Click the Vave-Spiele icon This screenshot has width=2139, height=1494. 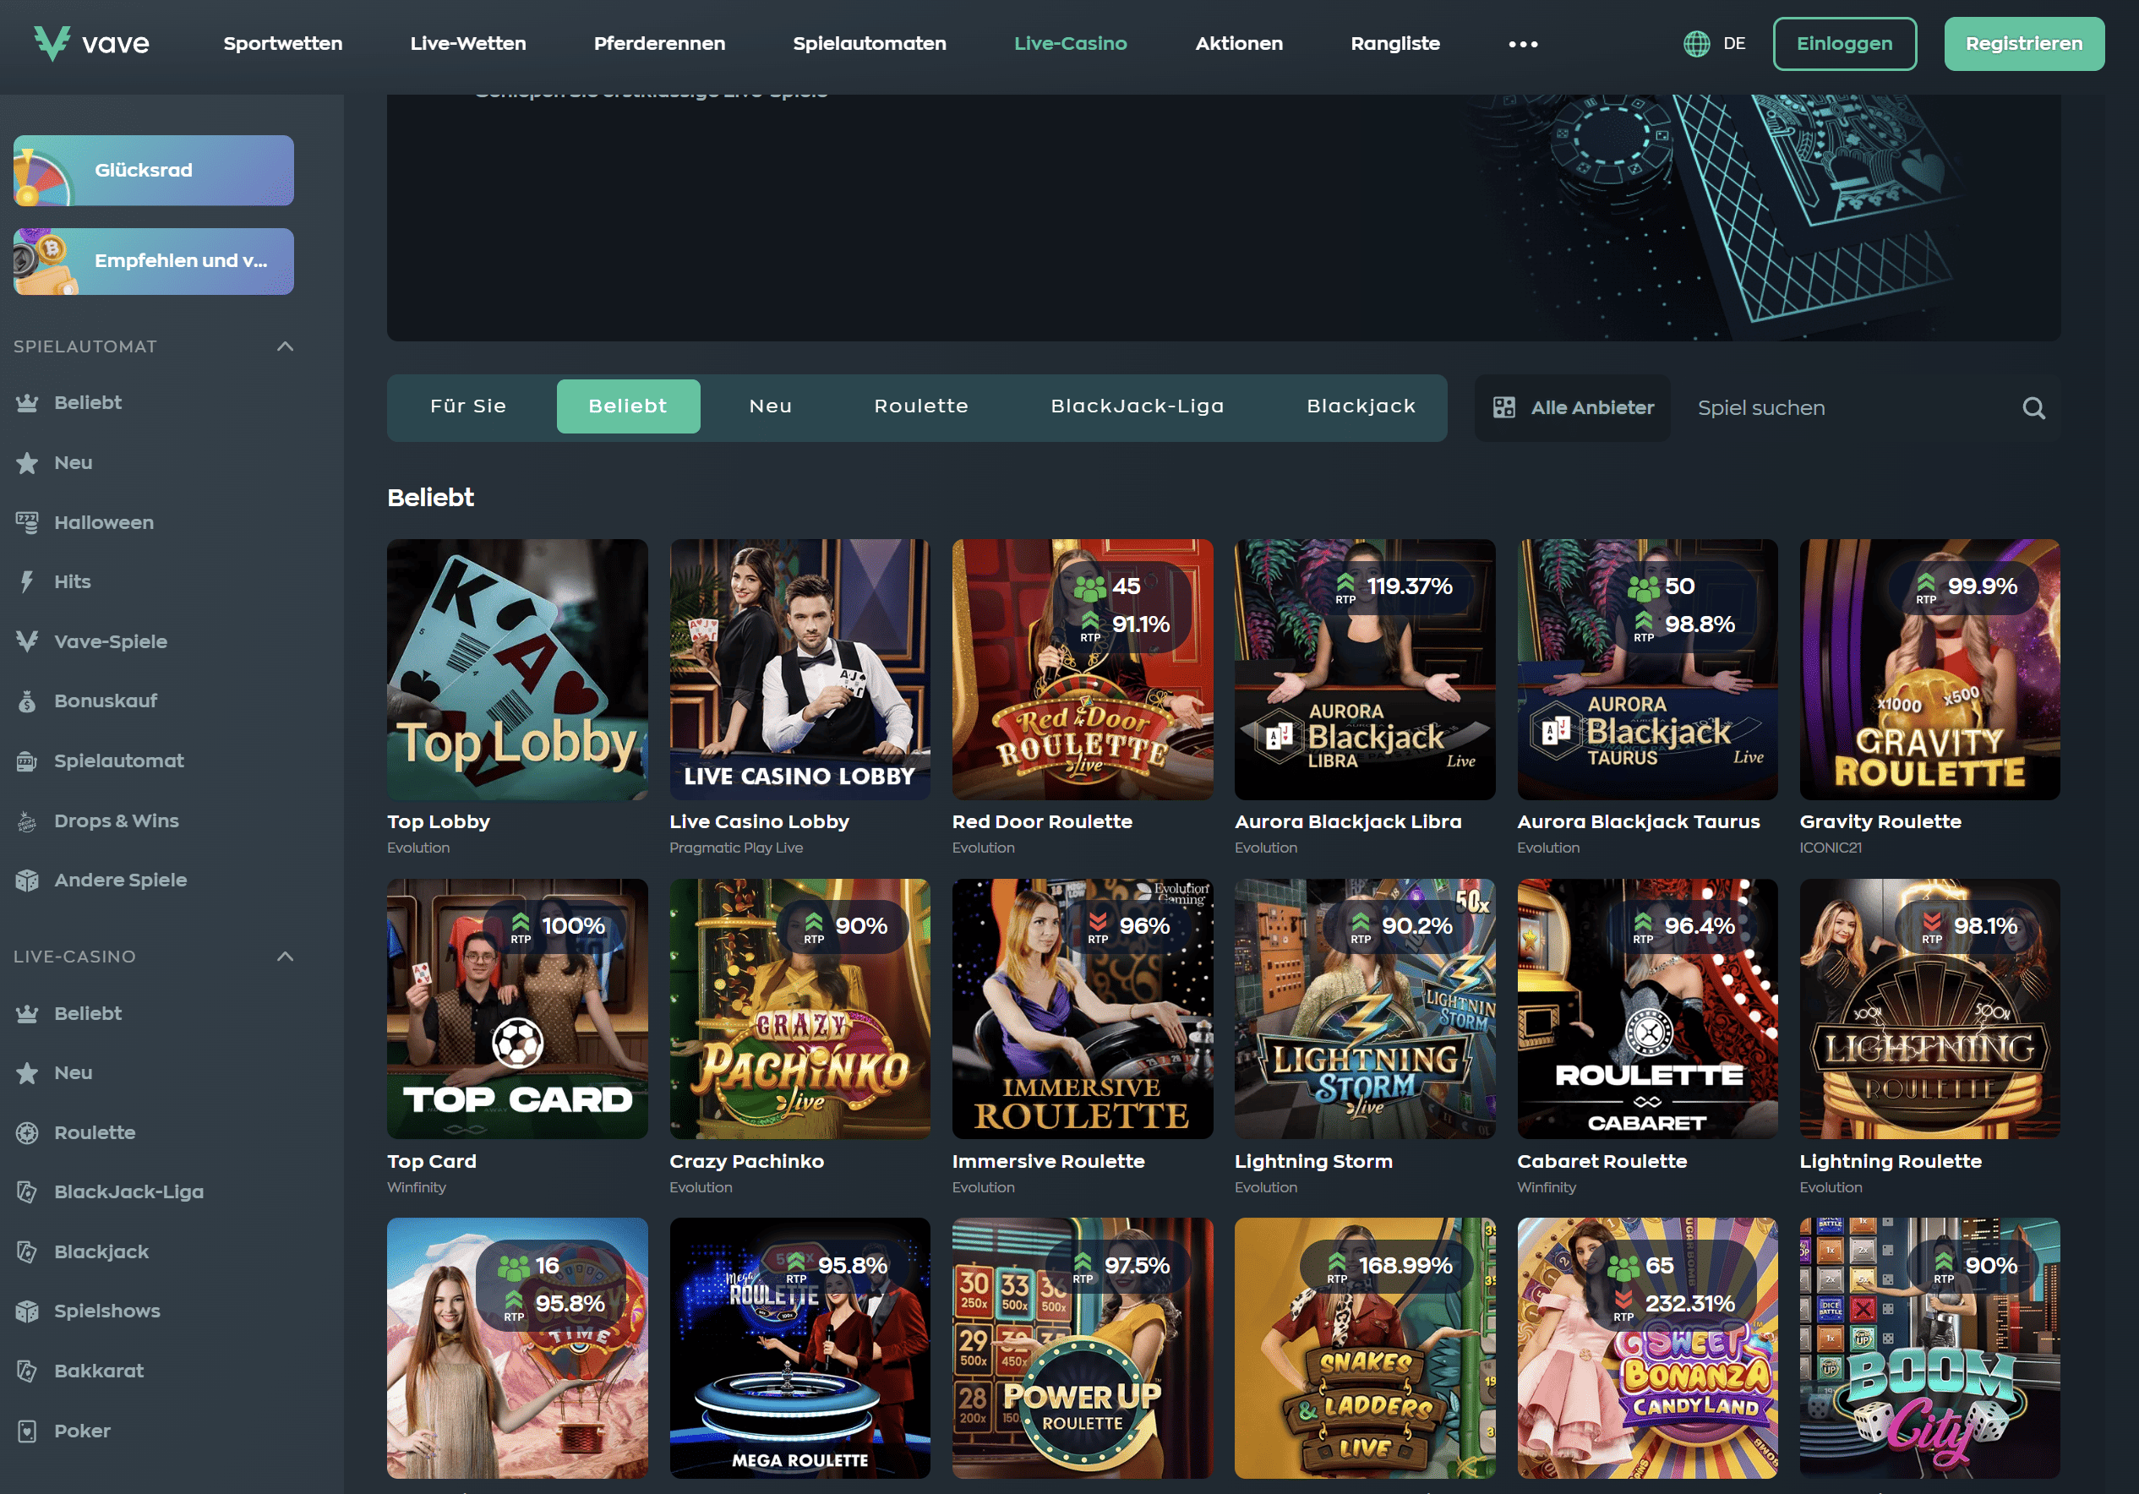[27, 641]
